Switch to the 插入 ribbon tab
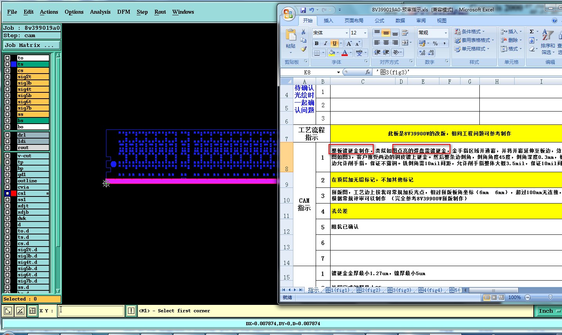The image size is (562, 335). pos(328,20)
